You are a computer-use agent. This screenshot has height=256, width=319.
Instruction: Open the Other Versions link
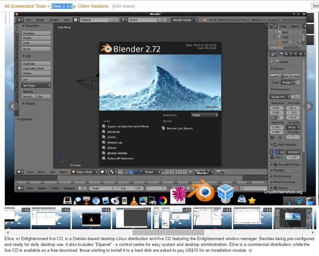click(x=93, y=6)
